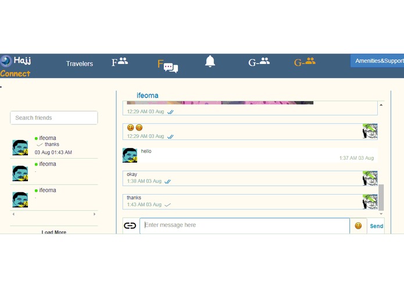Open ifeoma's name in the chat header

pos(148,95)
